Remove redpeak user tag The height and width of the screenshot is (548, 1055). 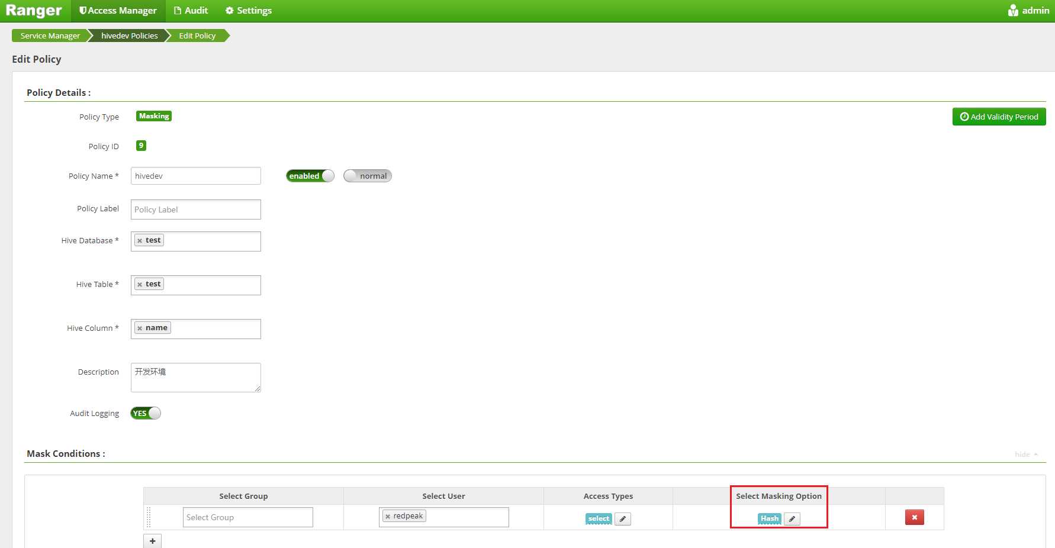[x=388, y=517]
